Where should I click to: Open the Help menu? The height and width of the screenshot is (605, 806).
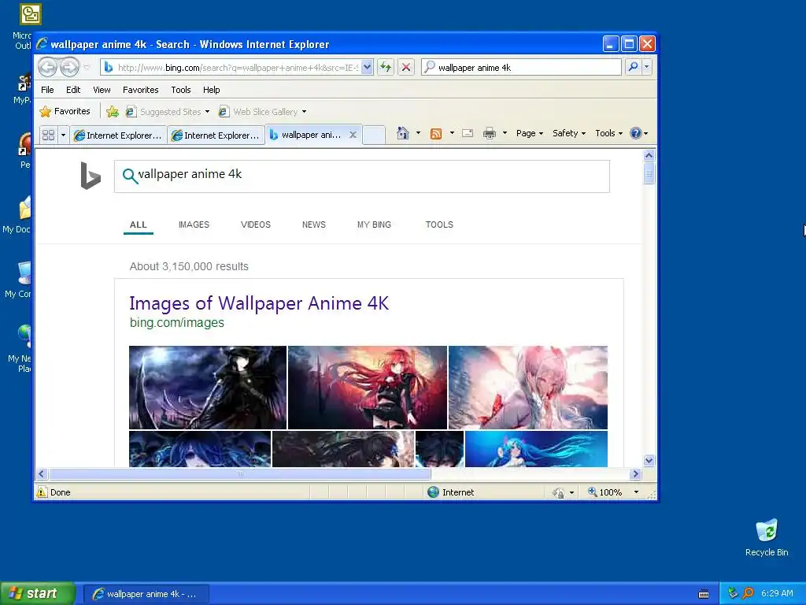211,90
